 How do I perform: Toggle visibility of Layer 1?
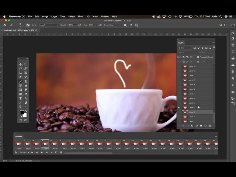pos(179,121)
